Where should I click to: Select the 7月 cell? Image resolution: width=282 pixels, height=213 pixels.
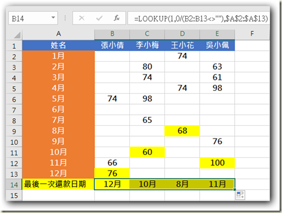58,120
